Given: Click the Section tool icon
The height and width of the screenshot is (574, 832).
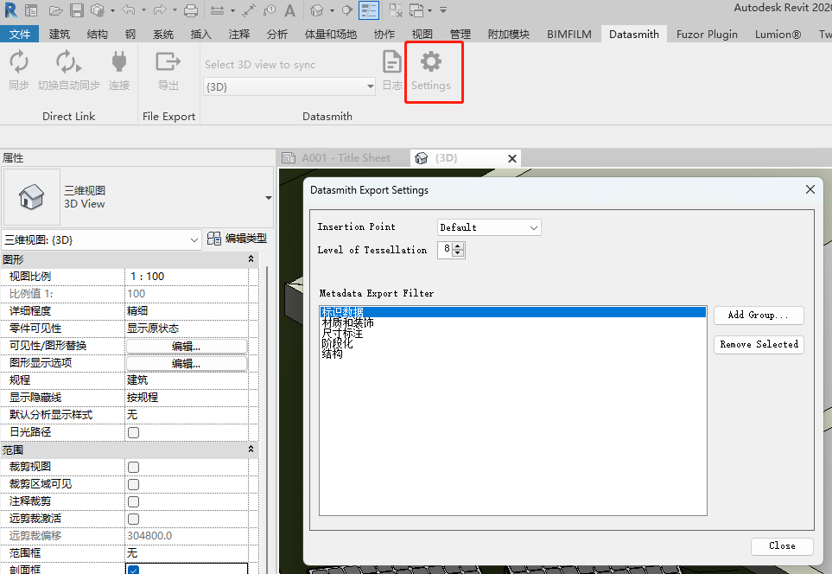Looking at the screenshot, I should click(346, 10).
